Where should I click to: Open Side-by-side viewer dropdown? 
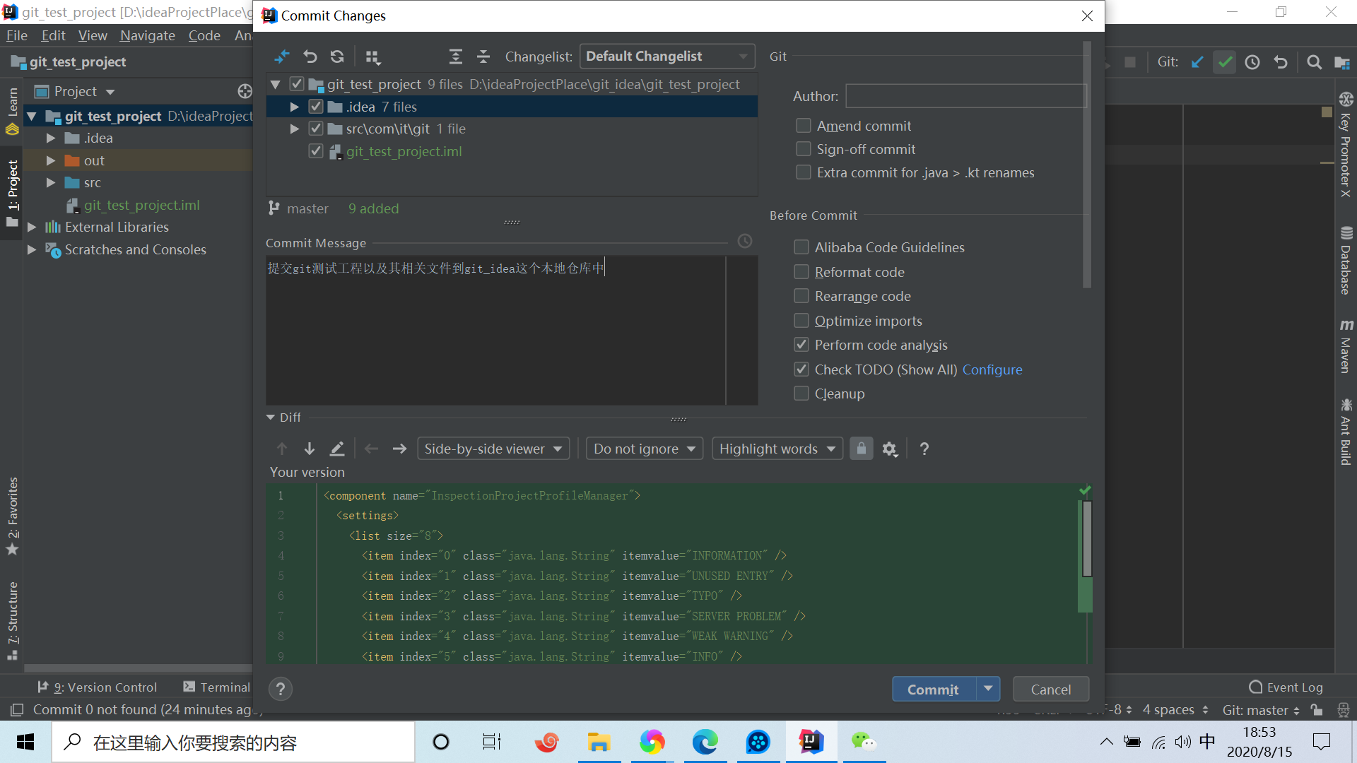point(493,449)
